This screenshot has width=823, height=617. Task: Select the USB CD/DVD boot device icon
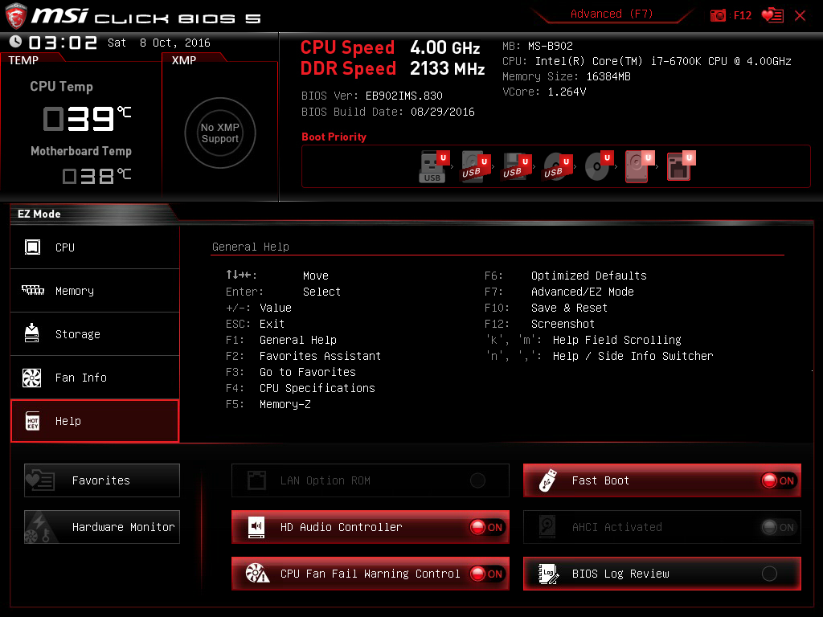[557, 166]
